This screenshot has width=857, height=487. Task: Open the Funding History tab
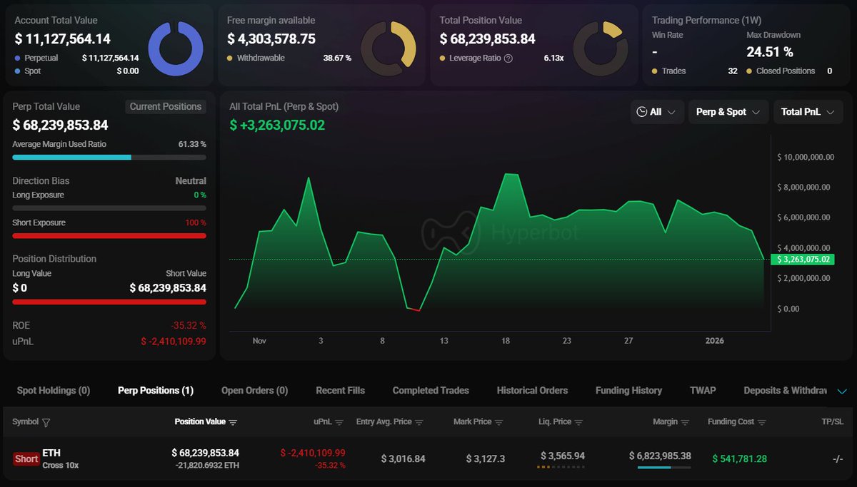(x=628, y=391)
